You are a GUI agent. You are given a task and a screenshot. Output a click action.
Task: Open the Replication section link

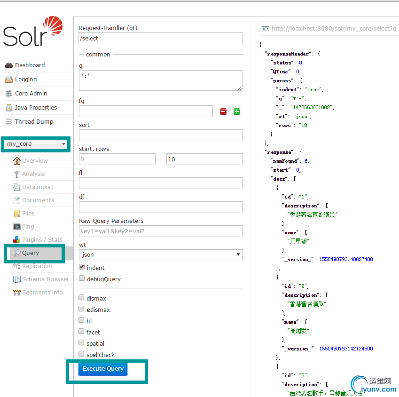[x=37, y=266]
